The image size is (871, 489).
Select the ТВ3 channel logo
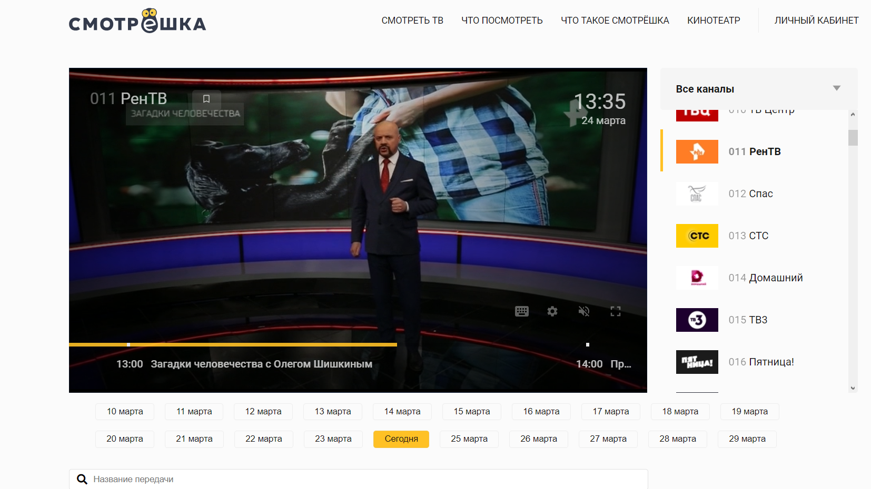[697, 320]
